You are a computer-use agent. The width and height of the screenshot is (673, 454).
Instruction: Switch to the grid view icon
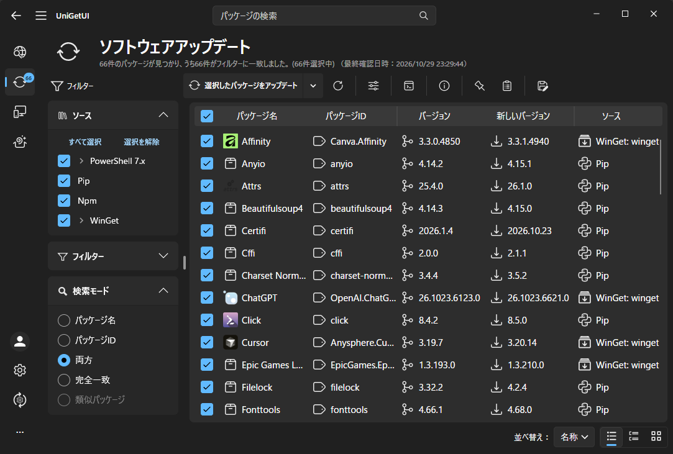click(x=656, y=437)
